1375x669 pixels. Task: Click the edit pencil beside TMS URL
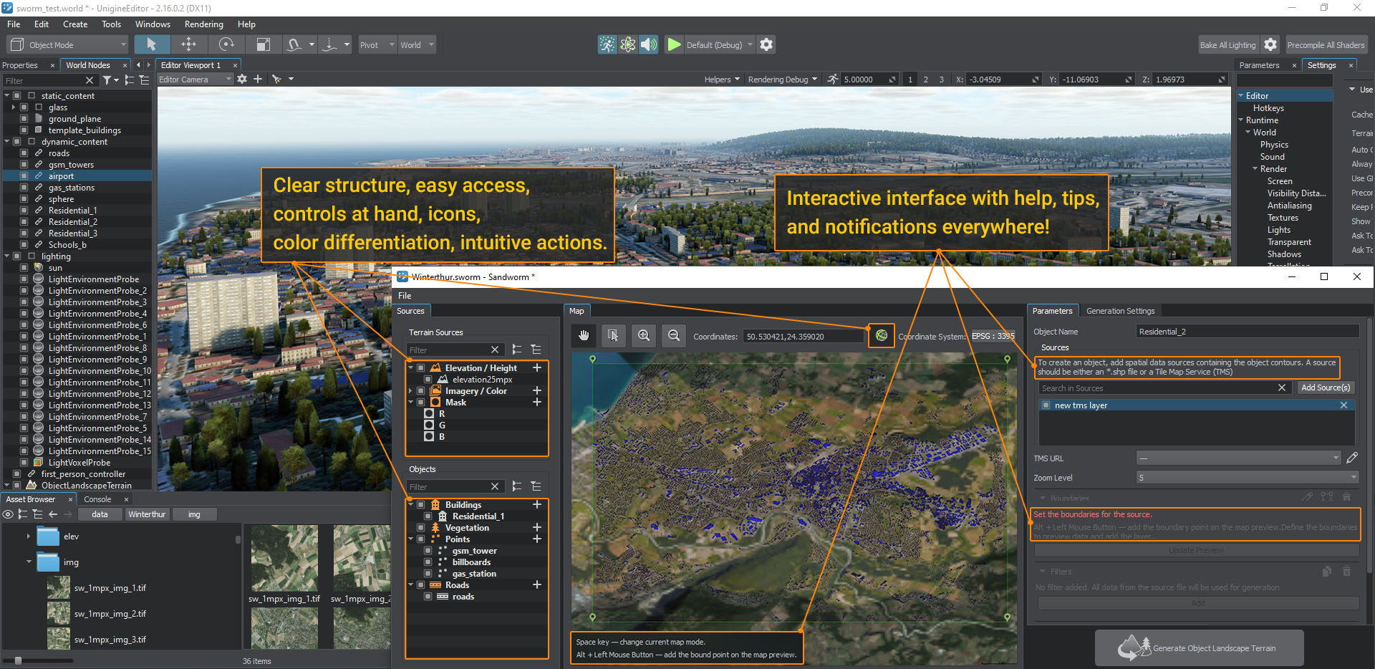pyautogui.click(x=1352, y=458)
